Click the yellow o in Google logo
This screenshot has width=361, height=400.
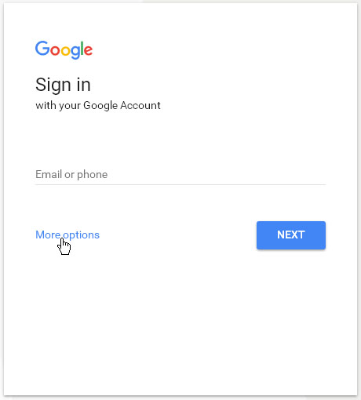pyautogui.click(x=65, y=50)
